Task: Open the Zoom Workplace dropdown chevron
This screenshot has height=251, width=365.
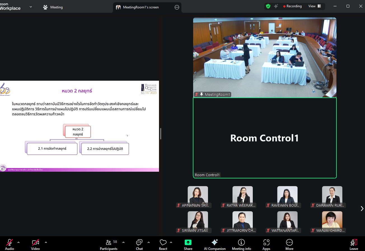Action: [x=31, y=7]
